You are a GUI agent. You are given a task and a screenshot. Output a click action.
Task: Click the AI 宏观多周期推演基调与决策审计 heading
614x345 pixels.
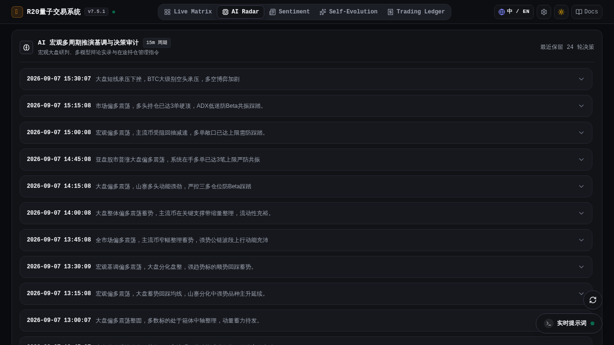[88, 43]
